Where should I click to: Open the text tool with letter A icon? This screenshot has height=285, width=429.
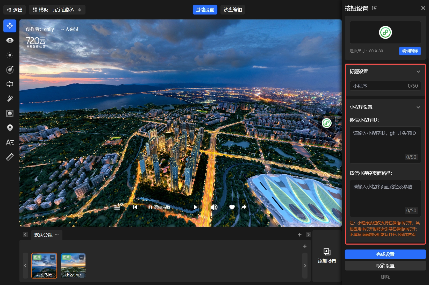point(10,142)
